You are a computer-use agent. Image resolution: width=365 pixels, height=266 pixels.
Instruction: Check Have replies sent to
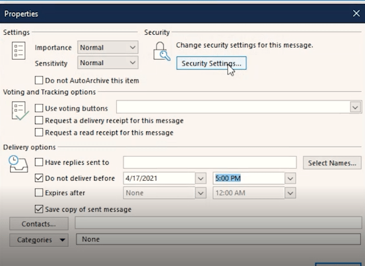pos(39,162)
